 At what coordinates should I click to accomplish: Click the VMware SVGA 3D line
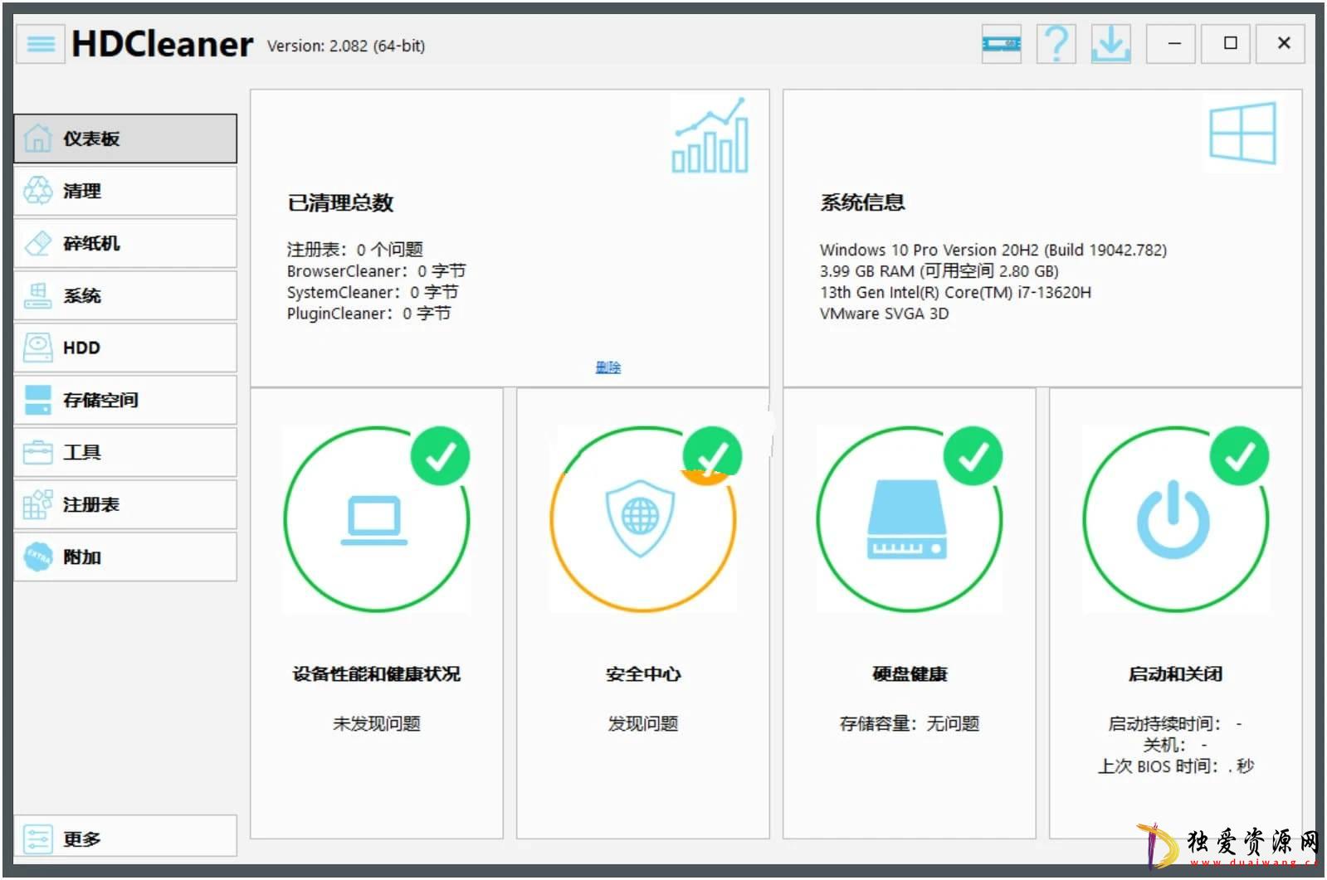click(x=884, y=314)
